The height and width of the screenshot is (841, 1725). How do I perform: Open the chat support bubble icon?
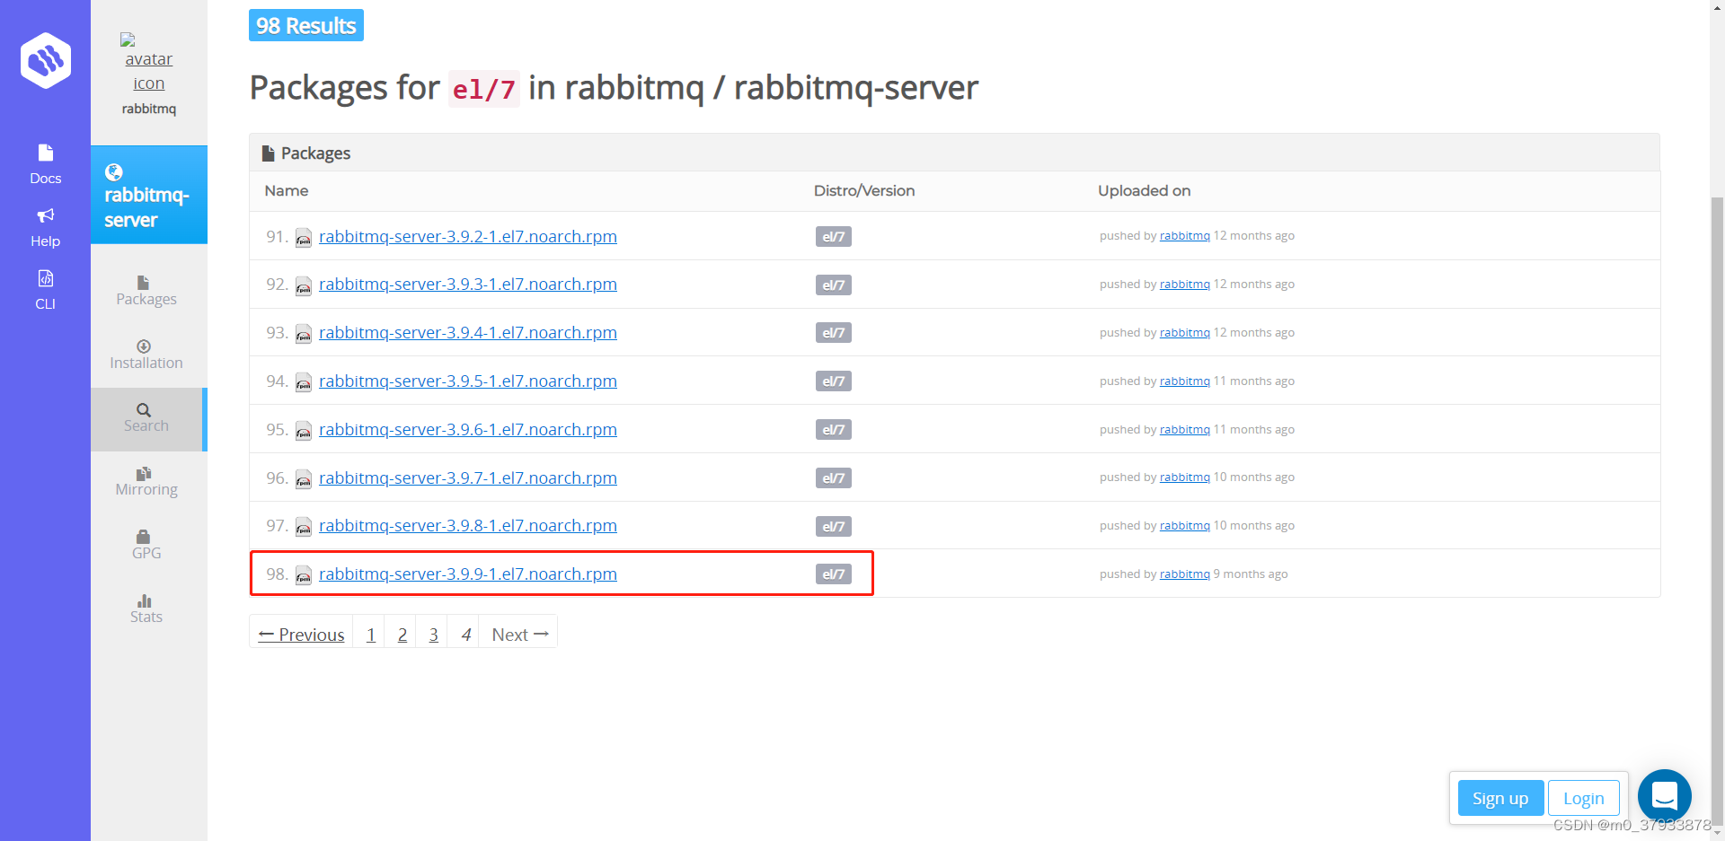pyautogui.click(x=1665, y=796)
